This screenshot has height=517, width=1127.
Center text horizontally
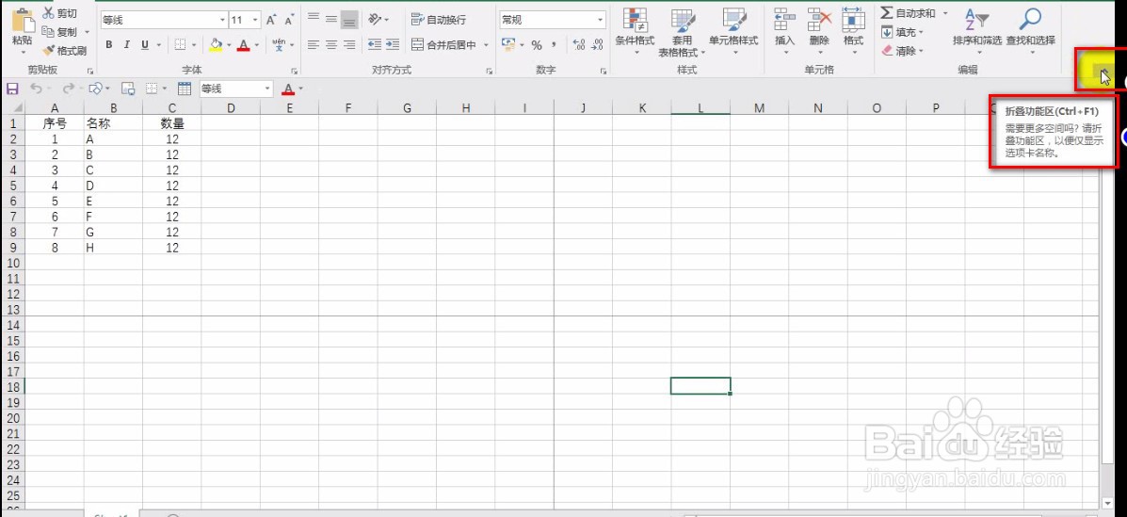pos(330,44)
